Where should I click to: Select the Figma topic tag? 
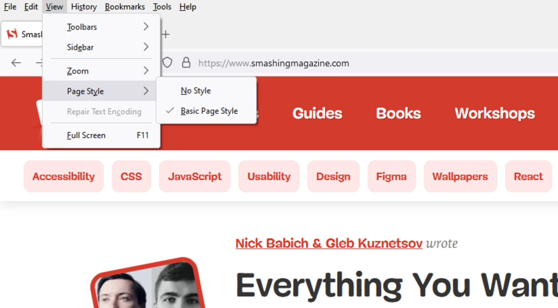[x=391, y=176]
